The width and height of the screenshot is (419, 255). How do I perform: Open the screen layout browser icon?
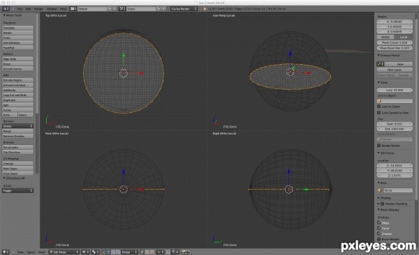(73, 9)
